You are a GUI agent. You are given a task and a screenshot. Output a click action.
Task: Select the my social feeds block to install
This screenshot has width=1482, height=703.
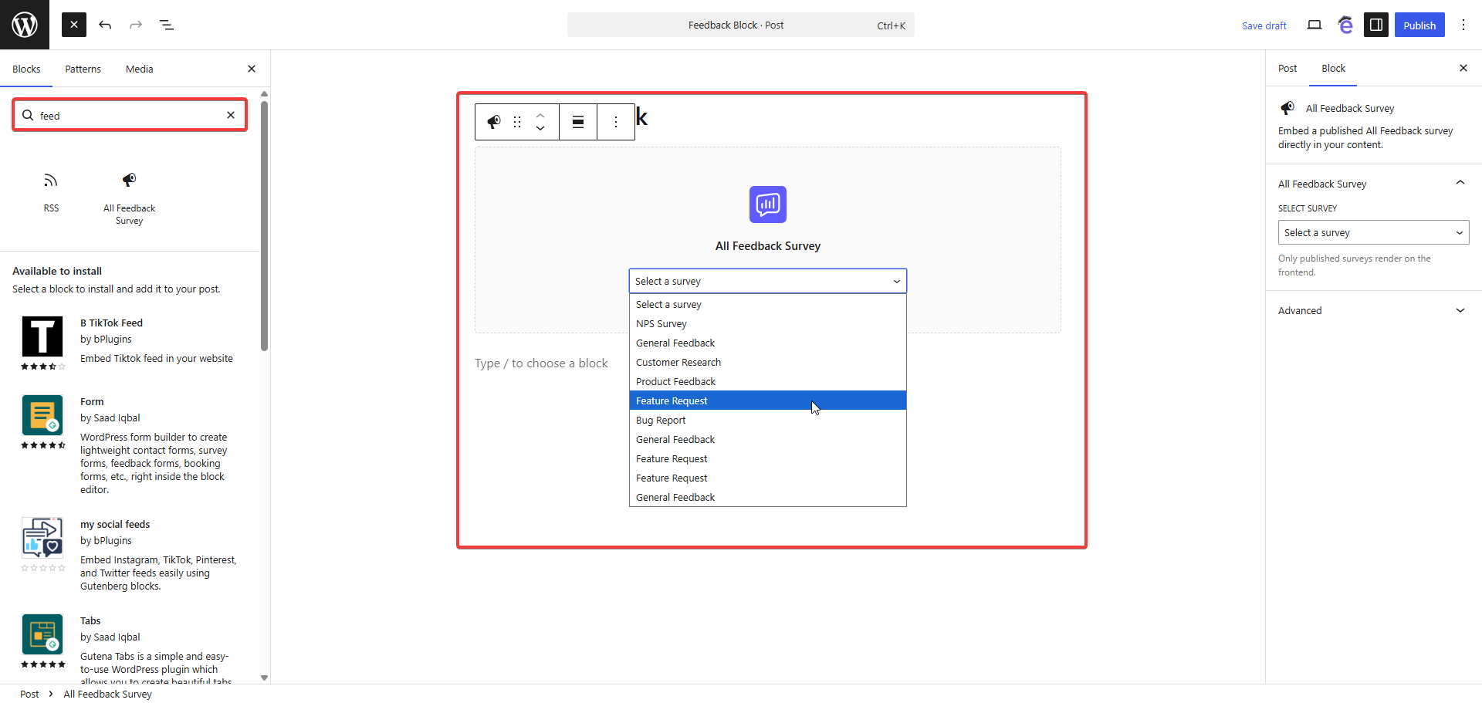click(x=130, y=555)
